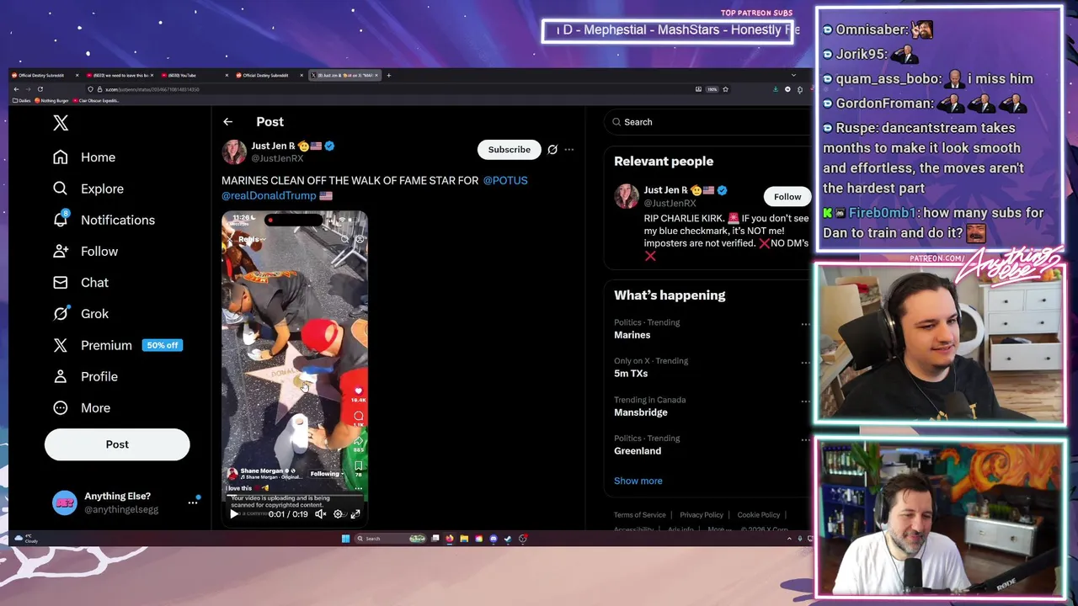Click the X search field
Viewport: 1078px width, 606px height.
pyautogui.click(x=707, y=122)
